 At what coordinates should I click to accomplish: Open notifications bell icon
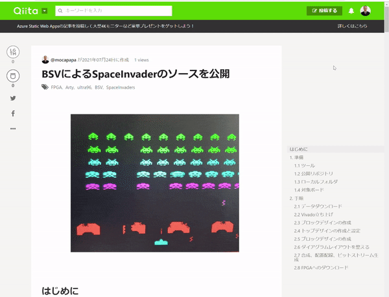tap(351, 11)
